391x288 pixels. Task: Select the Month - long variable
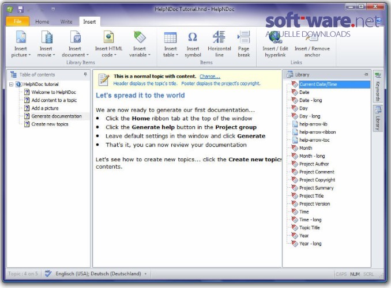[x=312, y=156]
